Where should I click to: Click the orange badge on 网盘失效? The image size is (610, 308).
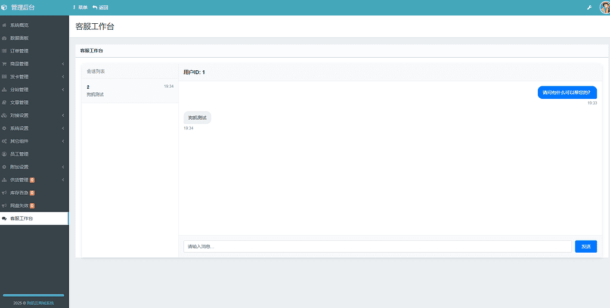32,206
